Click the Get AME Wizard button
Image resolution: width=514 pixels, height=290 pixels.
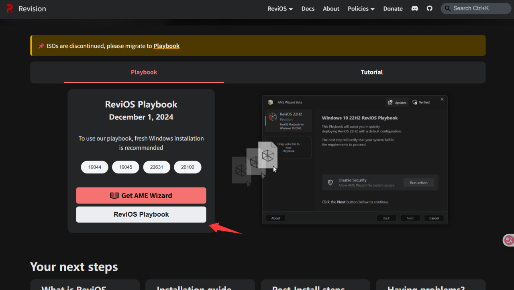click(x=141, y=195)
